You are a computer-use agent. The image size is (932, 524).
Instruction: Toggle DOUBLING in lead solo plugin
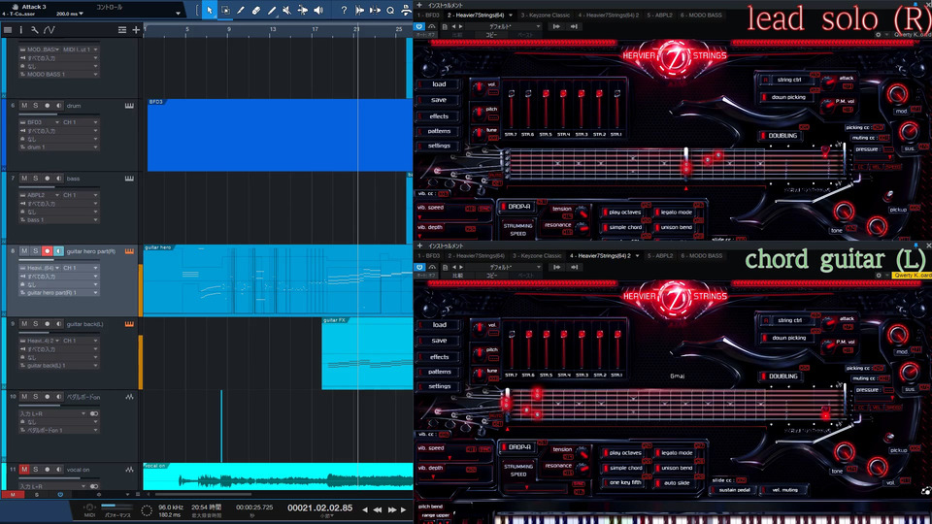[x=780, y=136]
